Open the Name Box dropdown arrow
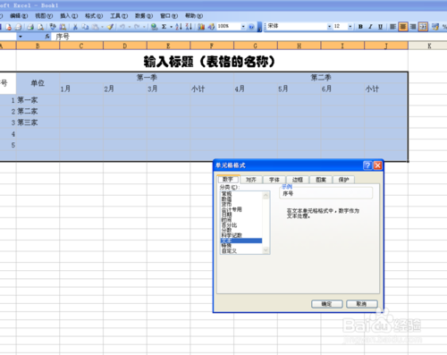This screenshot has width=447, height=355. [21, 37]
